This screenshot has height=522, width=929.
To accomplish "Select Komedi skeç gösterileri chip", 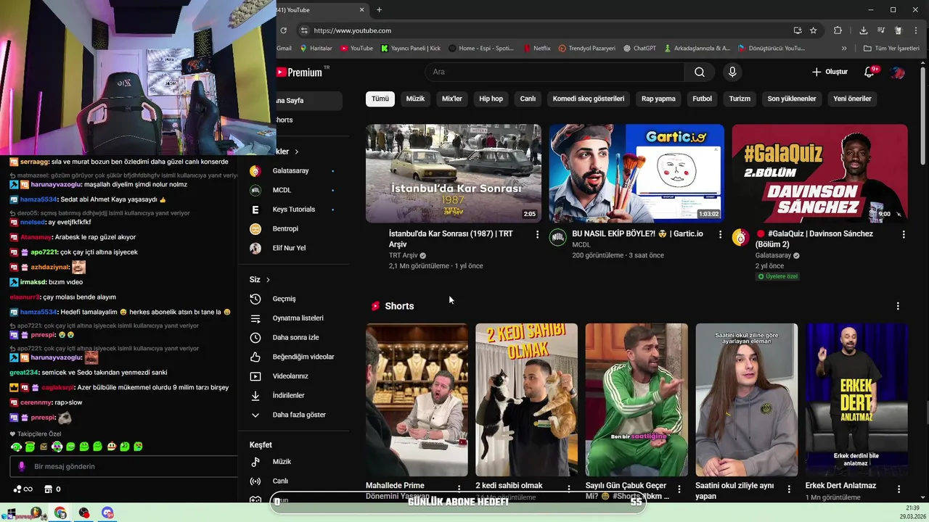I will [589, 99].
